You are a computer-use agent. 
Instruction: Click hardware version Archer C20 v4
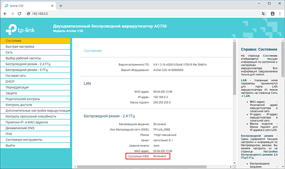168,70
